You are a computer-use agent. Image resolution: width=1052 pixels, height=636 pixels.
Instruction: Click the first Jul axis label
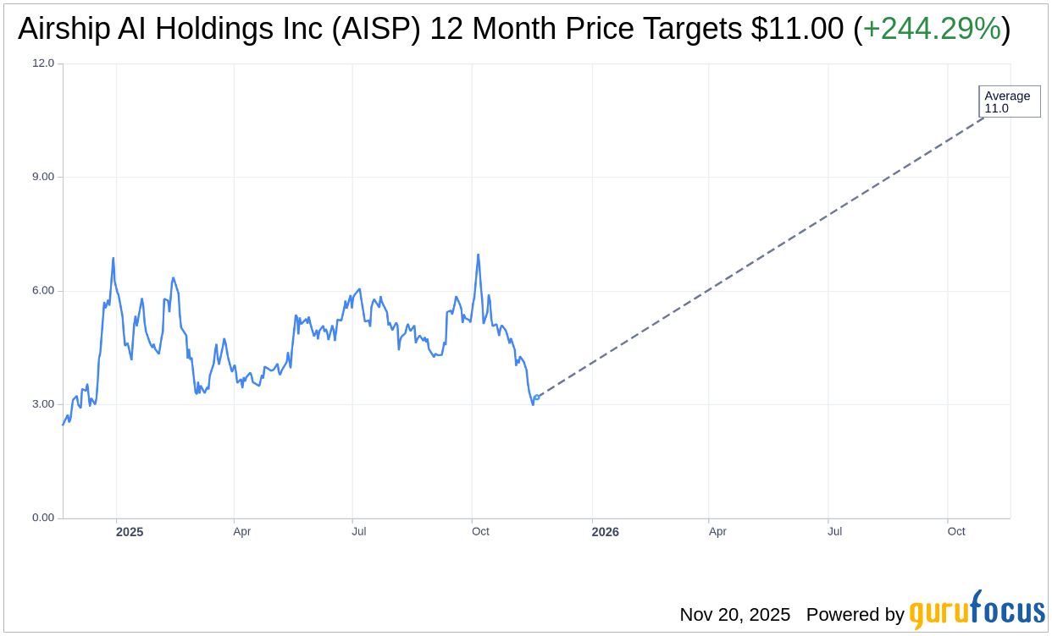point(359,532)
